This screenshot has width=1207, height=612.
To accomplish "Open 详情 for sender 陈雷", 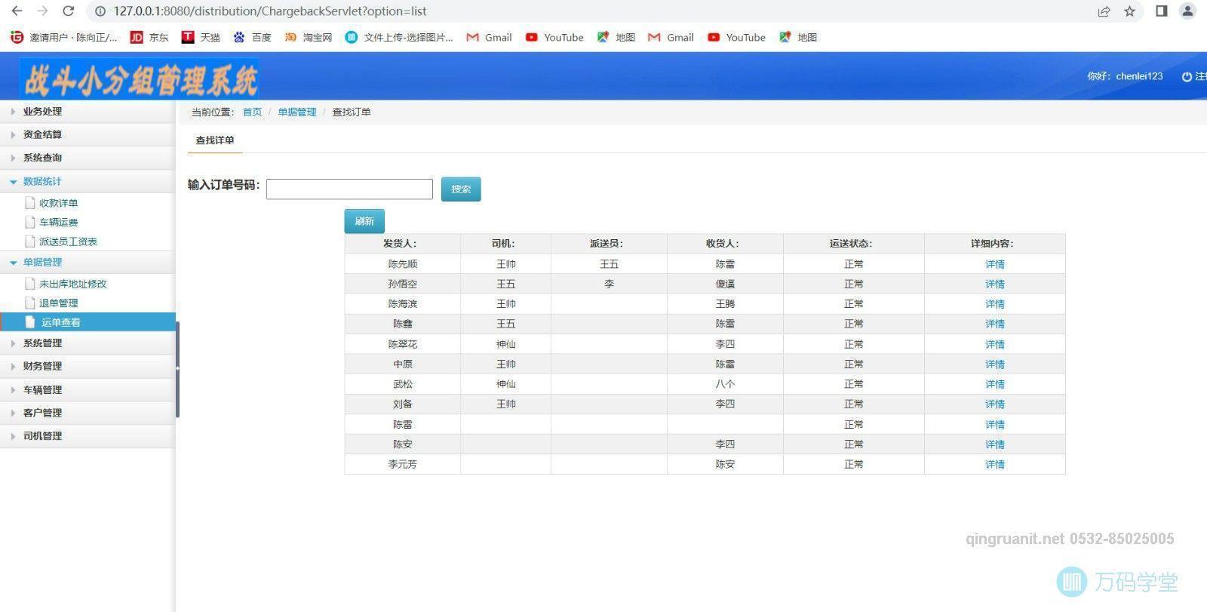I will point(994,424).
